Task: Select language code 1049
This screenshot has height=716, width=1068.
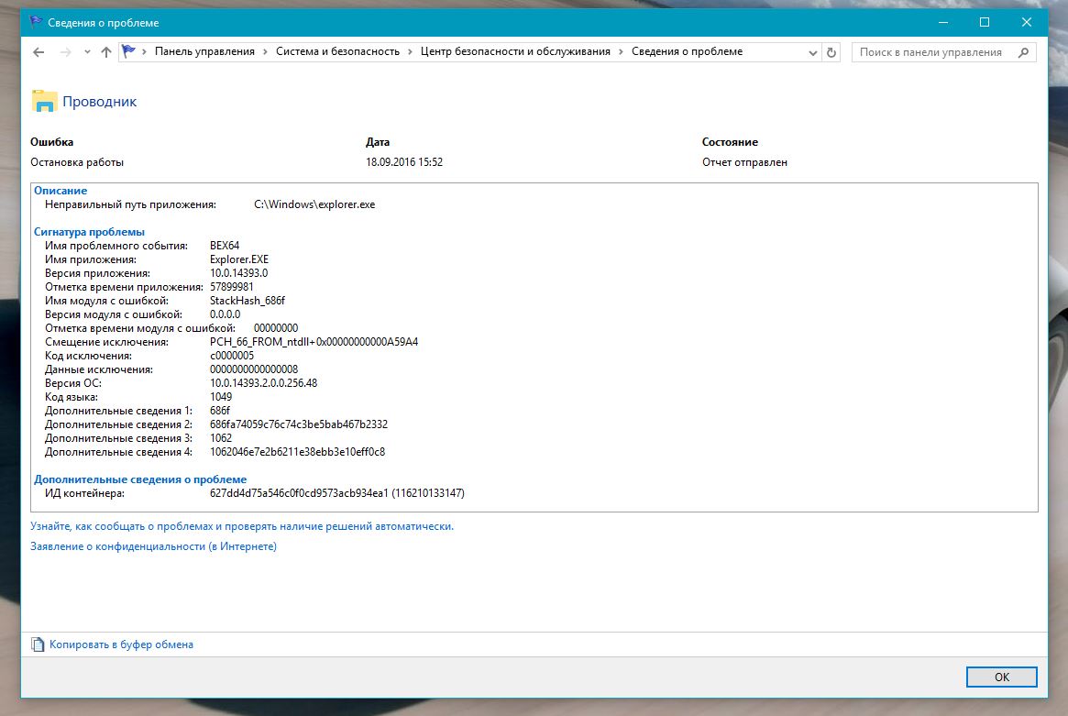Action: coord(221,396)
